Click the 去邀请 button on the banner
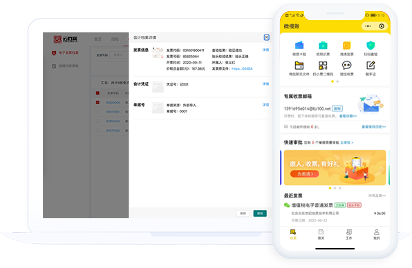Viewport: 412px width, 268px height. pyautogui.click(x=305, y=174)
